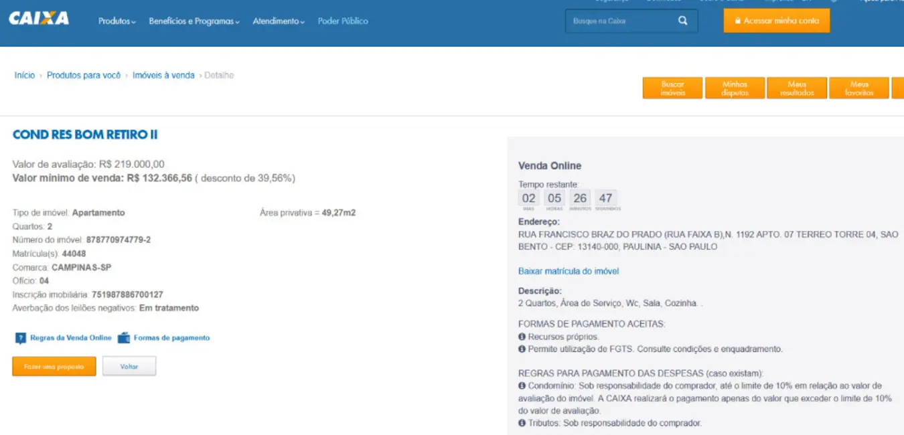Click the Regras da Venda Online icon
The height and width of the screenshot is (435, 904).
[21, 339]
